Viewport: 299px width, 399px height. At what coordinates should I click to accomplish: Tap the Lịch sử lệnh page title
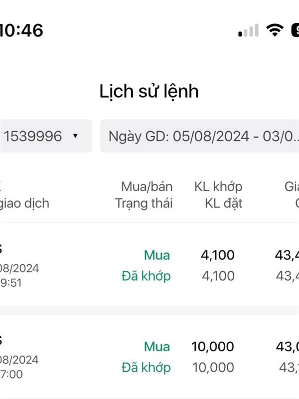(149, 91)
